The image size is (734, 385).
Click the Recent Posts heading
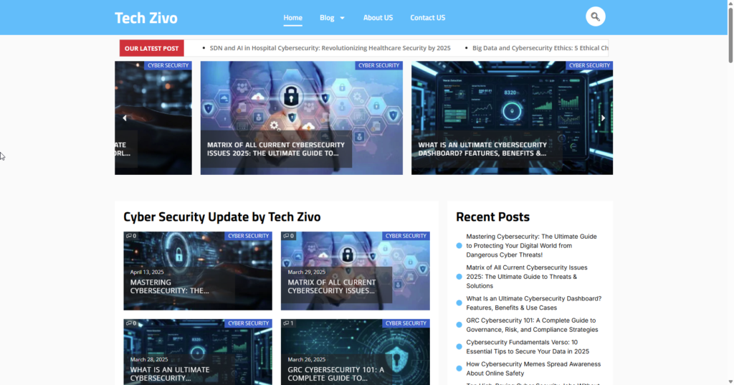[492, 217]
